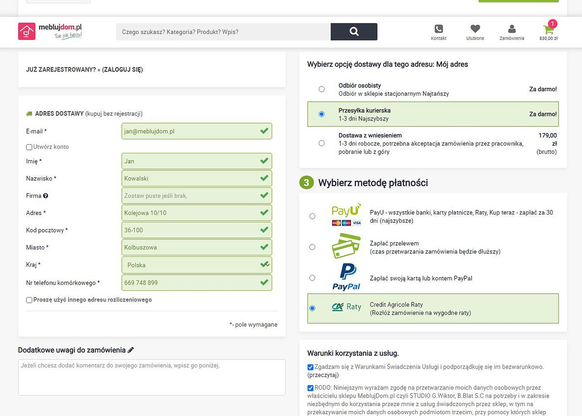Check the use another billing address box
This screenshot has width=582, height=416.
[29, 300]
